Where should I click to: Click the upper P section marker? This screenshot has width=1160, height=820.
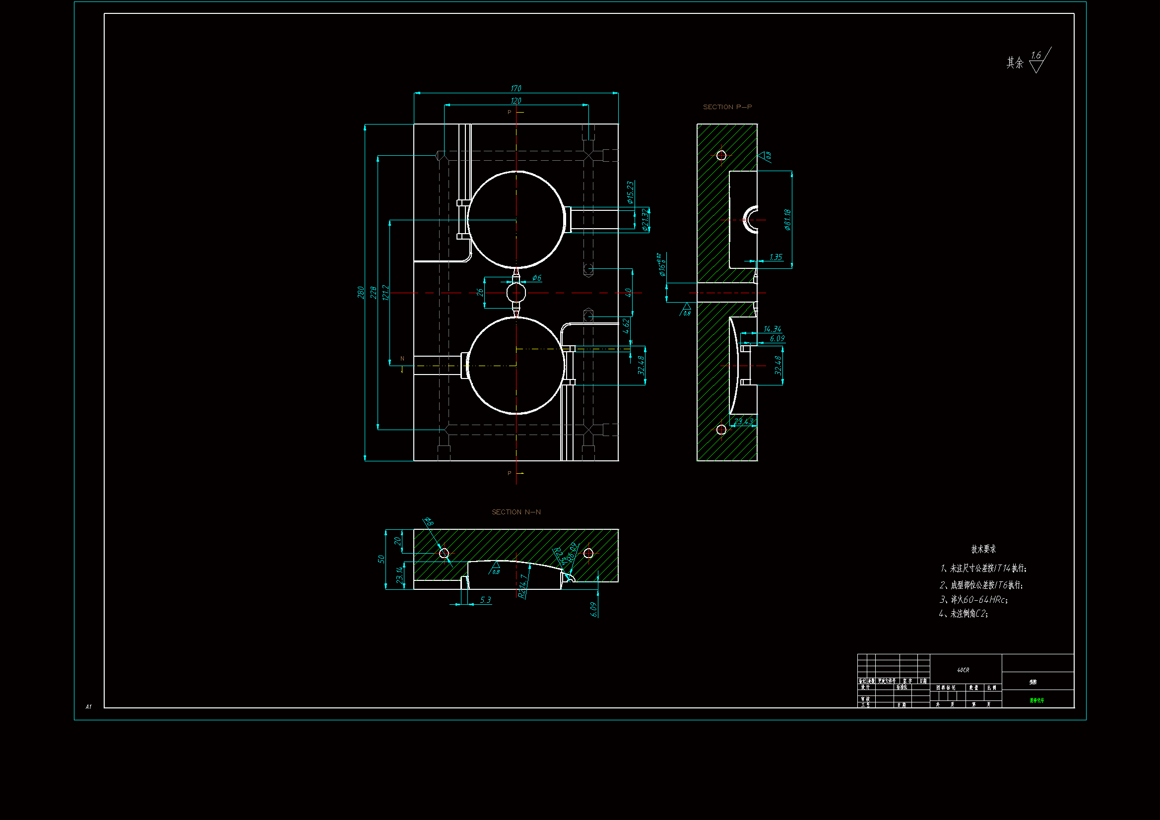pyautogui.click(x=510, y=112)
